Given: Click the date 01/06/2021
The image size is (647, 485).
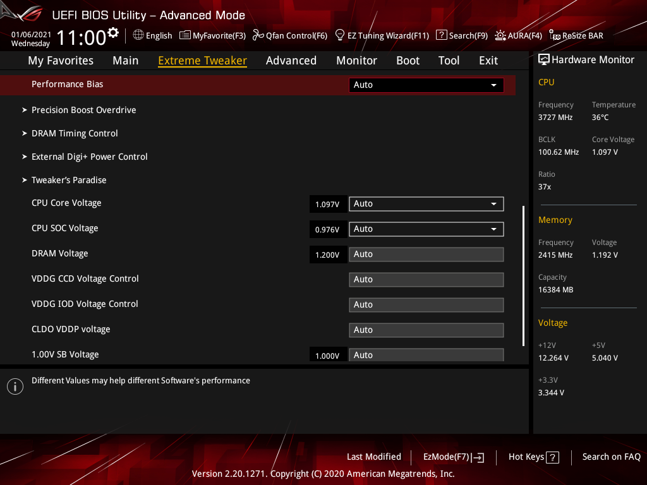Looking at the screenshot, I should click(x=31, y=35).
